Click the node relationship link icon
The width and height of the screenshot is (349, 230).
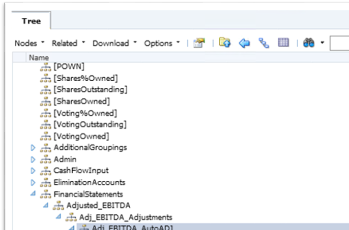tap(264, 43)
